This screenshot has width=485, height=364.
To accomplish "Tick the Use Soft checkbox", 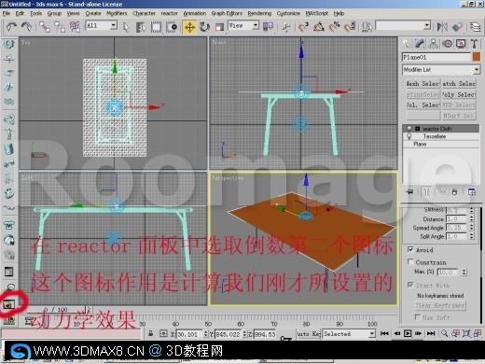I will 417,317.
